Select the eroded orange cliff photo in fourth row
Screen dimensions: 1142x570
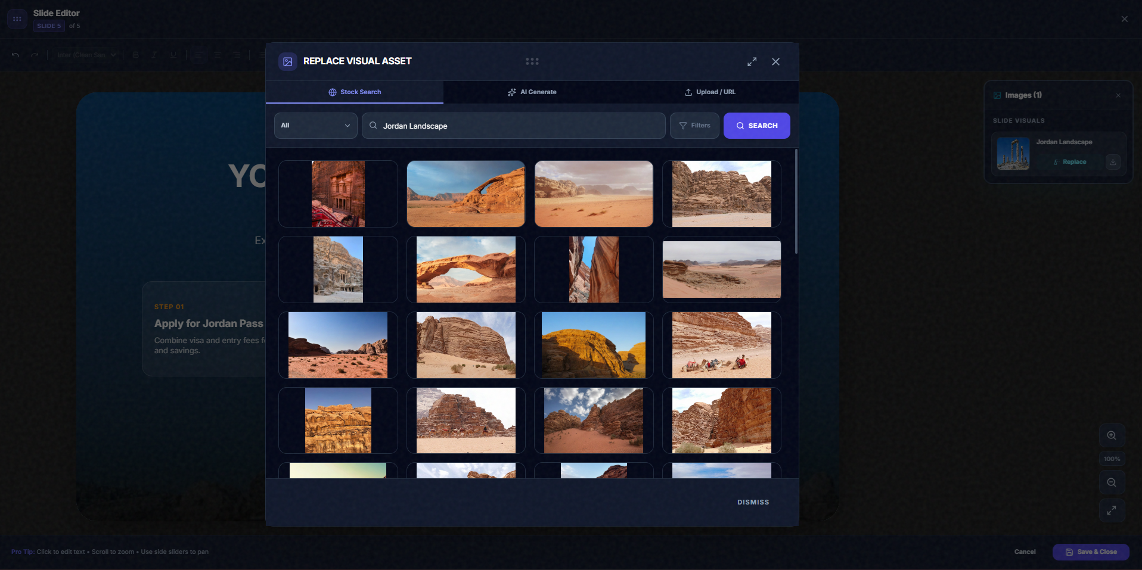pyautogui.click(x=338, y=421)
